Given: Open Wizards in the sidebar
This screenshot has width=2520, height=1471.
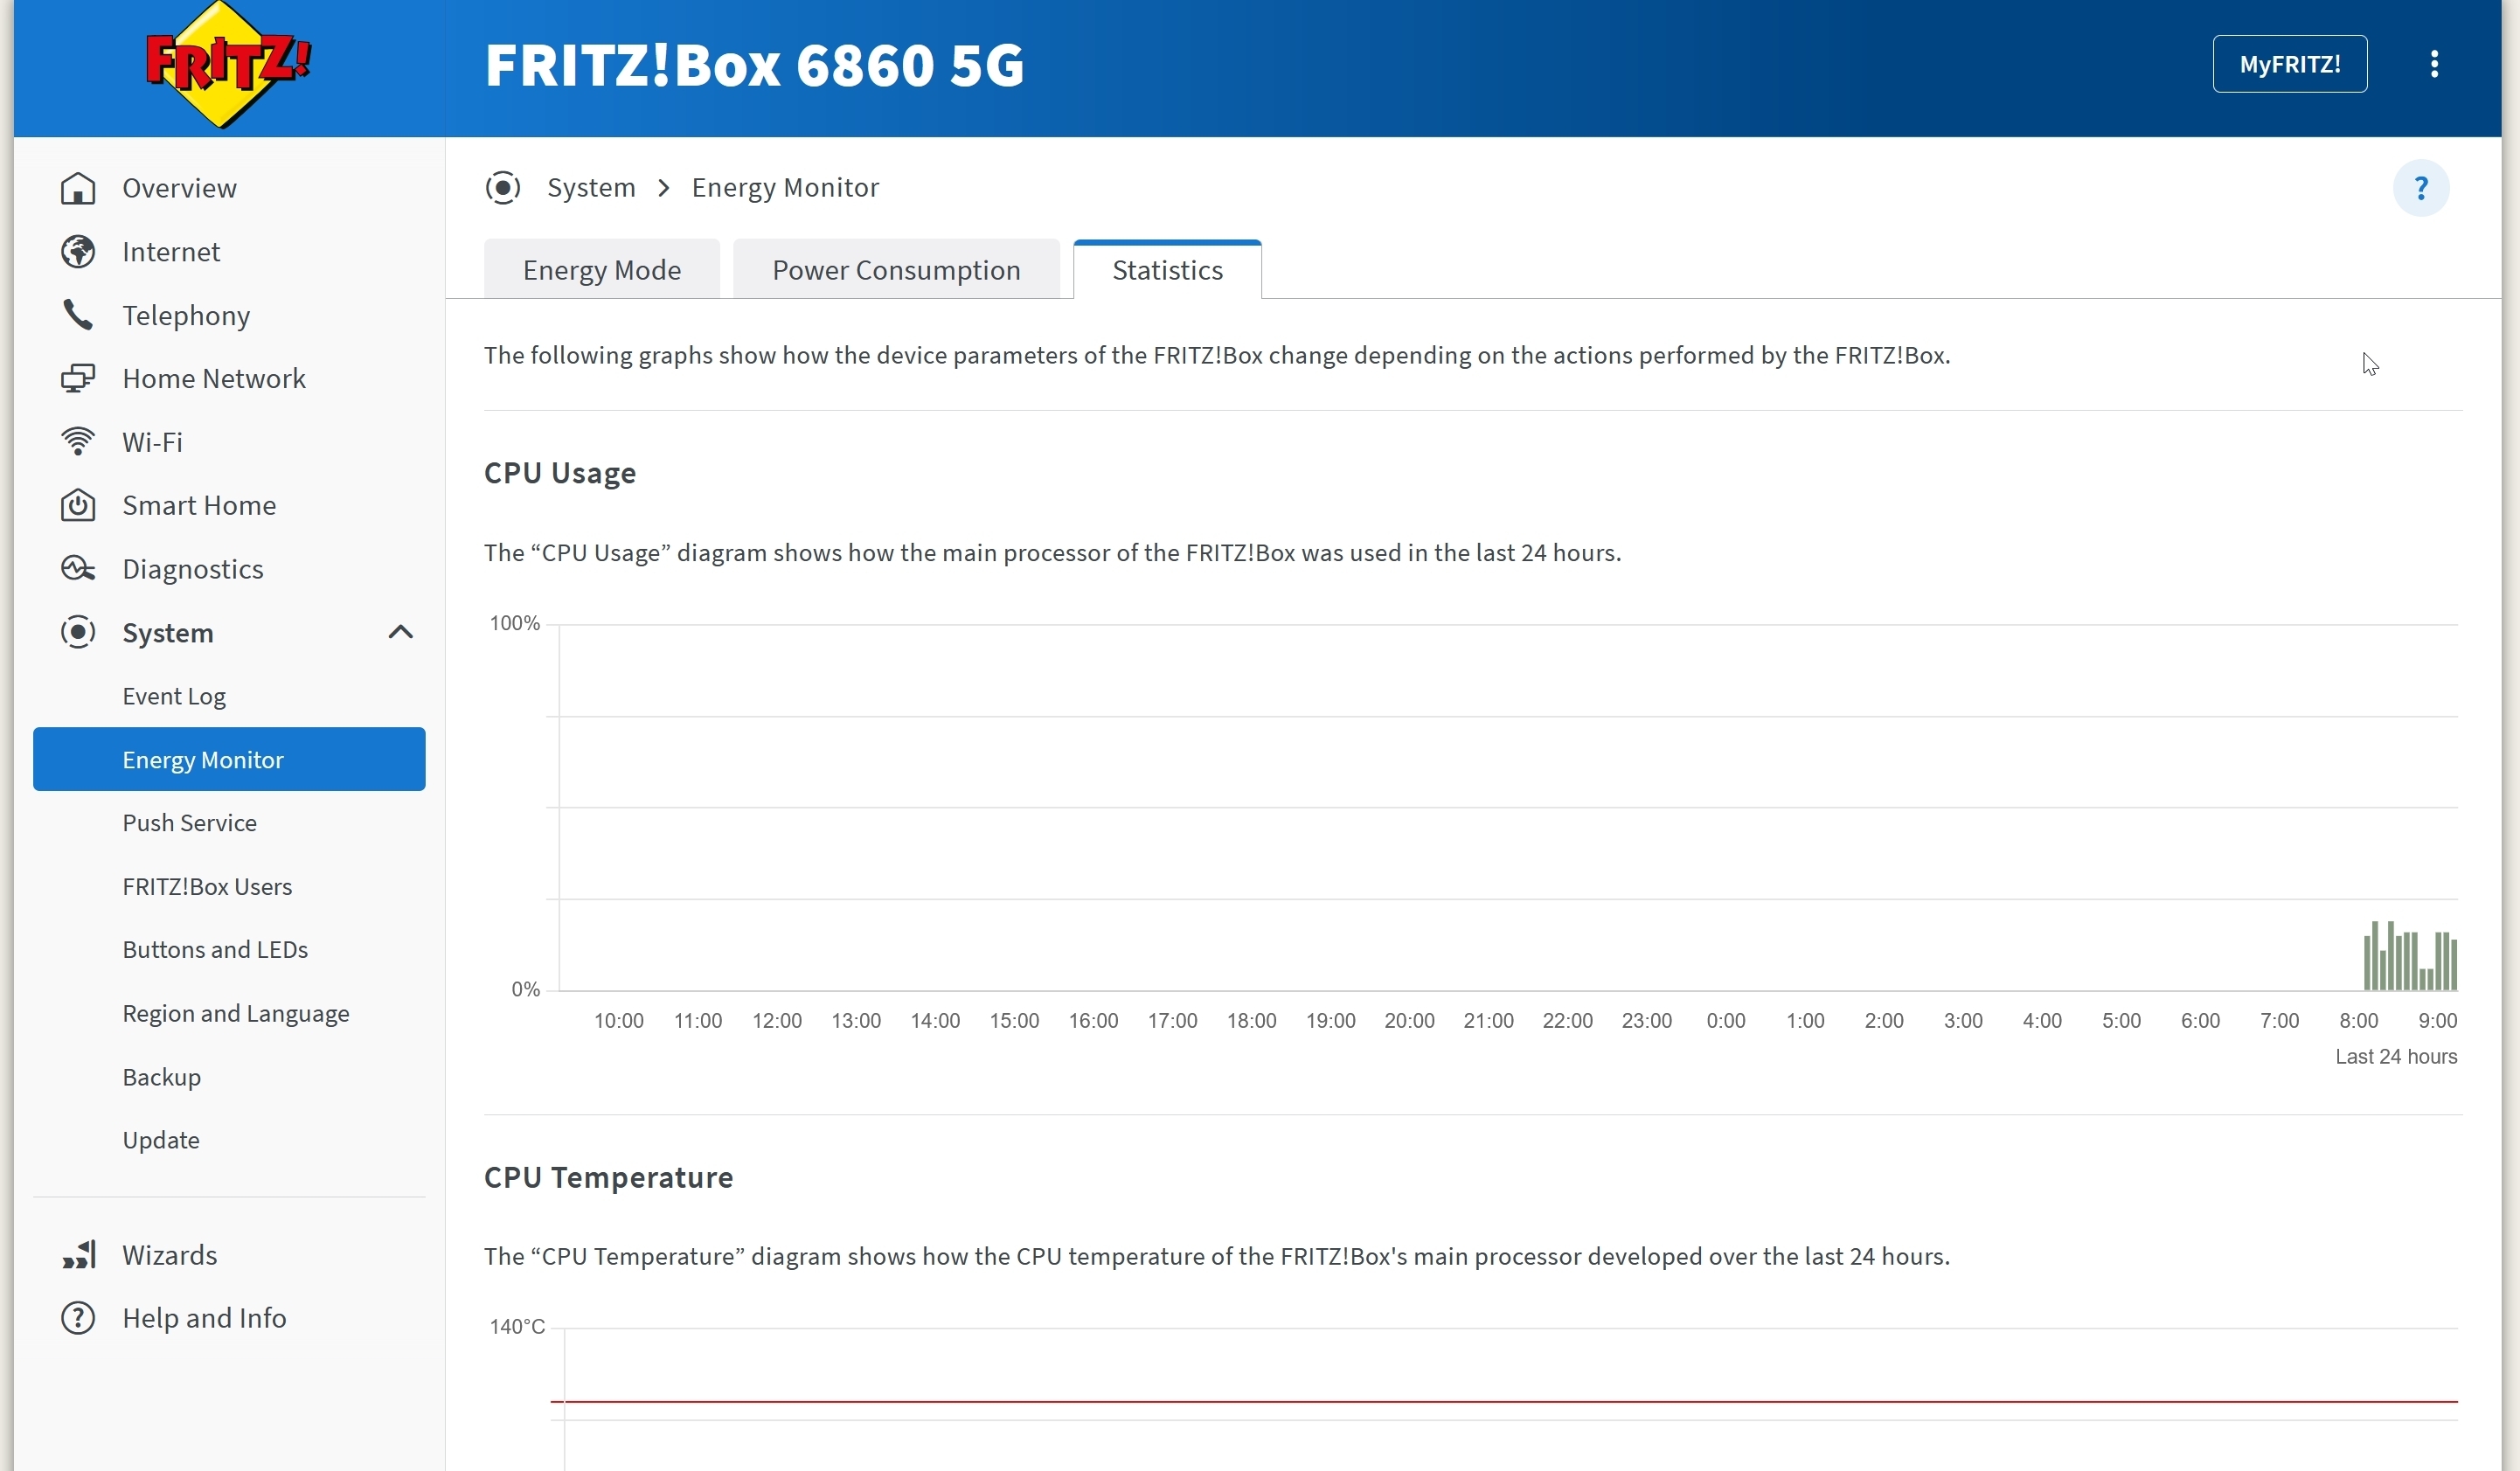Looking at the screenshot, I should (170, 1255).
